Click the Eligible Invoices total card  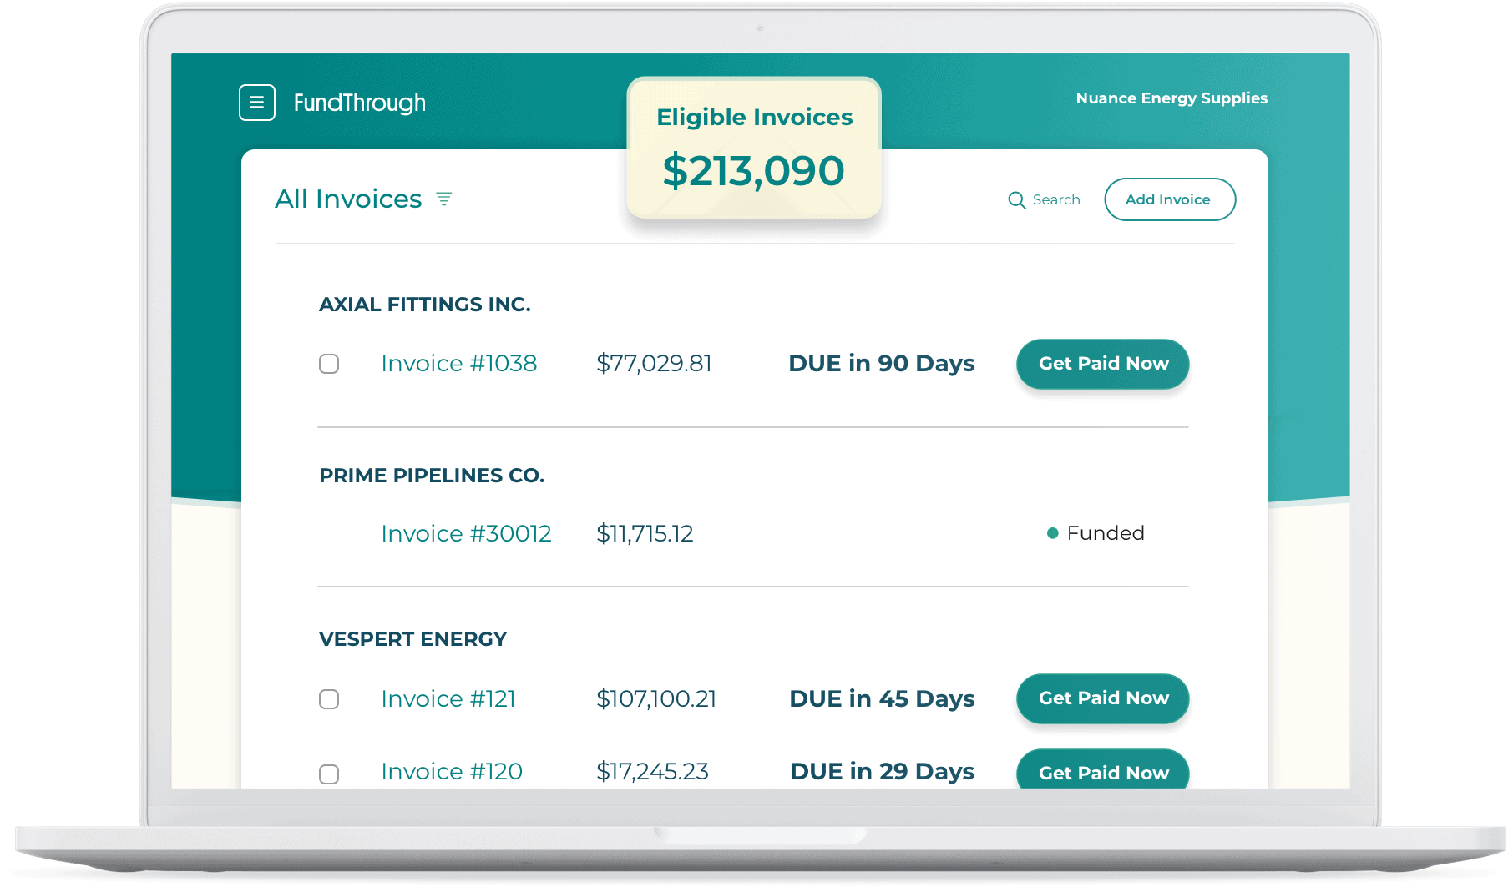tap(753, 147)
